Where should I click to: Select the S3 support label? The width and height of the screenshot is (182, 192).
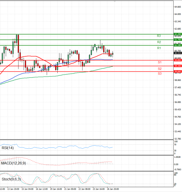[x=159, y=74]
